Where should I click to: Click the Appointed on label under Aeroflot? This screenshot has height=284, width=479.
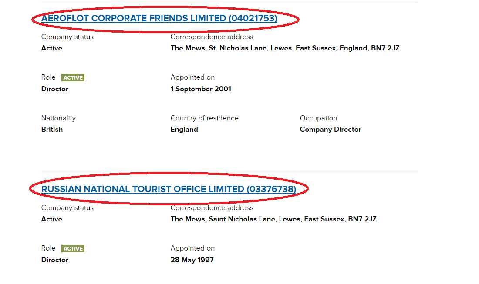coord(192,77)
